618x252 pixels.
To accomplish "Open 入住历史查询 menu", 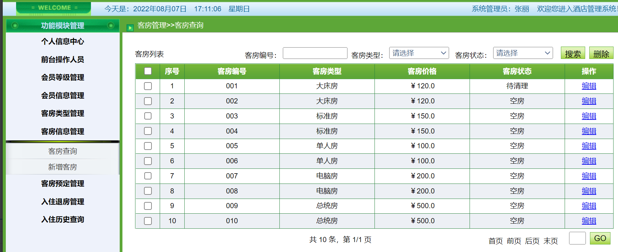I will coord(63,219).
